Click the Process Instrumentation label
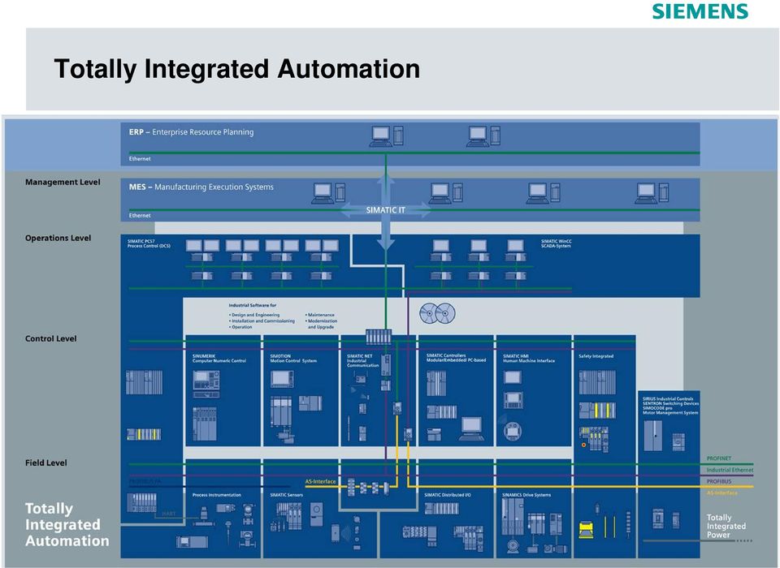 216,495
